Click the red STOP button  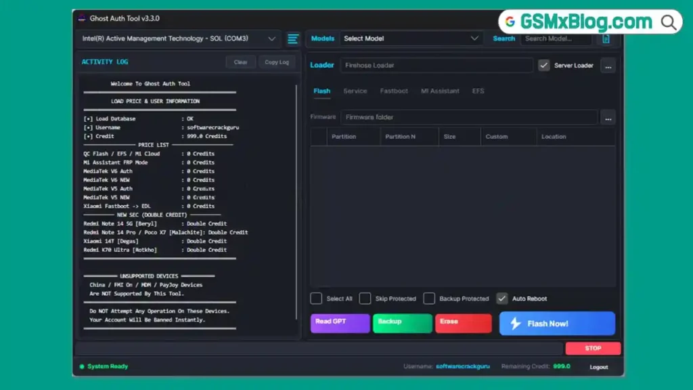click(593, 349)
